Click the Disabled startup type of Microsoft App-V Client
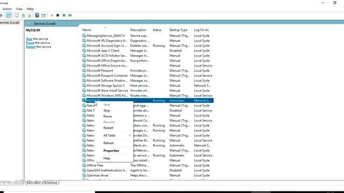344x193 pixels. point(176,50)
